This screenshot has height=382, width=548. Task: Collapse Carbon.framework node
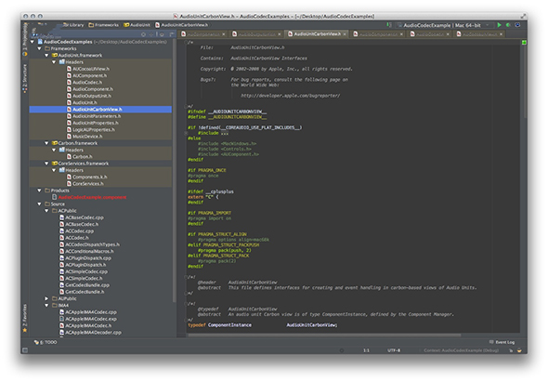coord(46,143)
